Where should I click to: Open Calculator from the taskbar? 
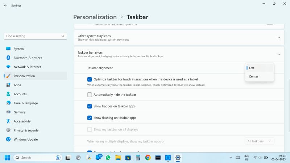138,158
